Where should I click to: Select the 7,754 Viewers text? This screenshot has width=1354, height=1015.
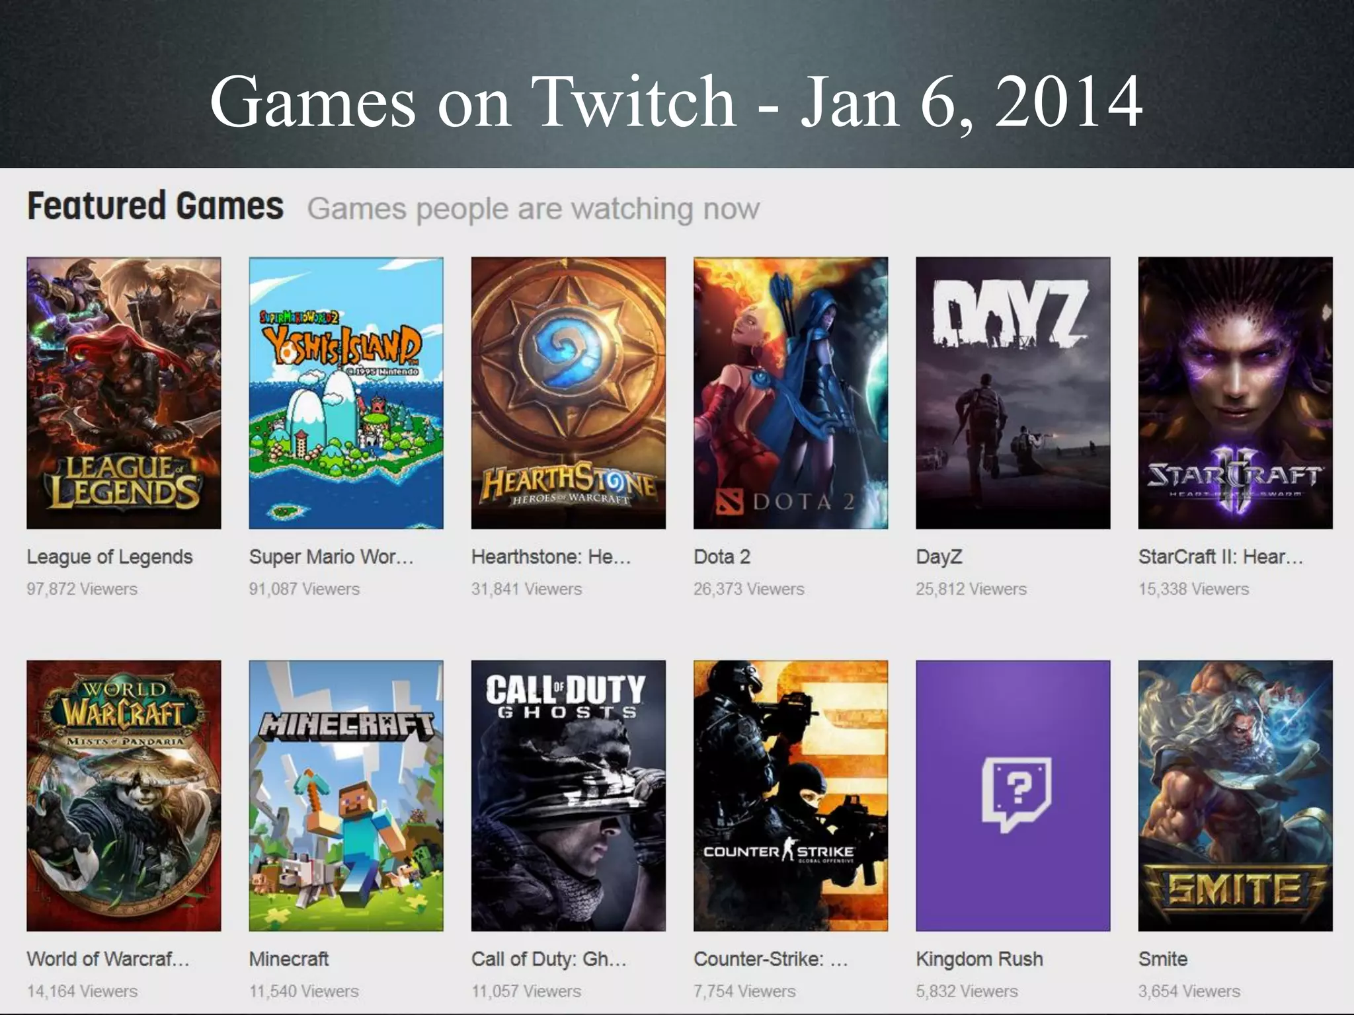pyautogui.click(x=744, y=991)
